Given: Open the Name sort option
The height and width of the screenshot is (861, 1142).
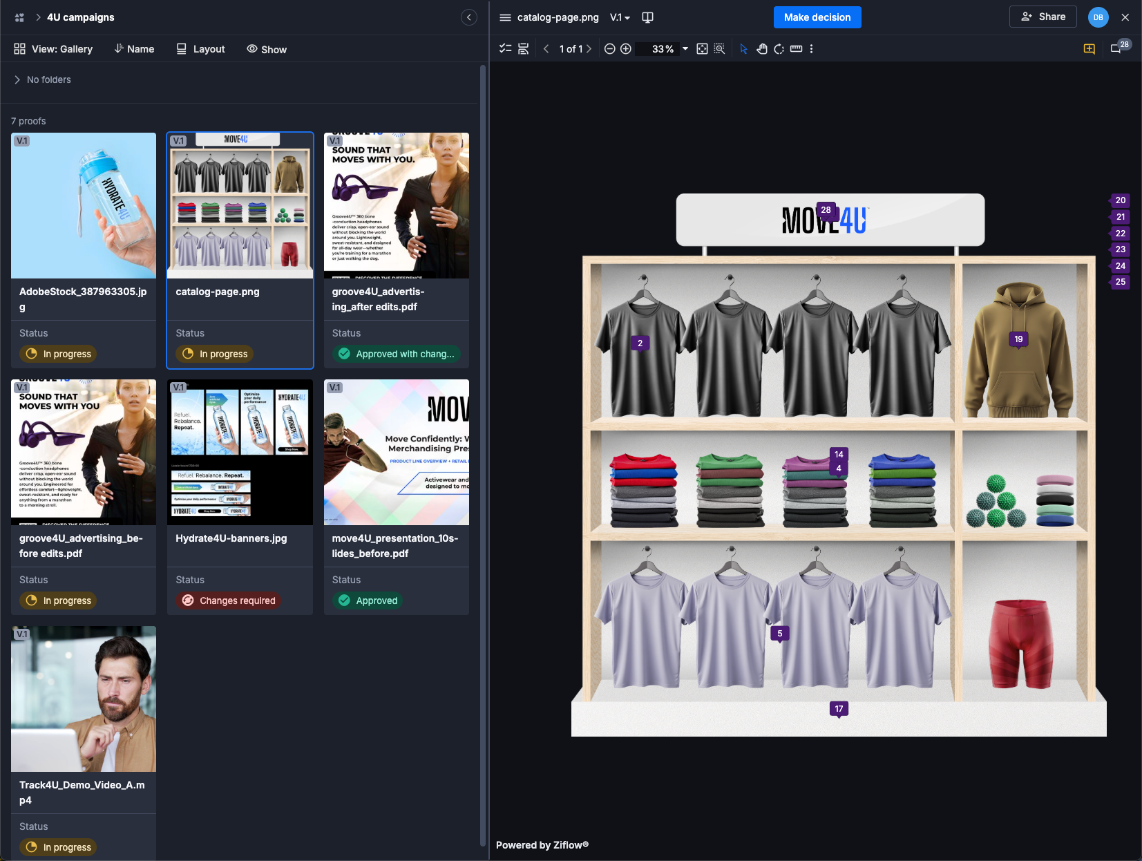Looking at the screenshot, I should coord(134,49).
